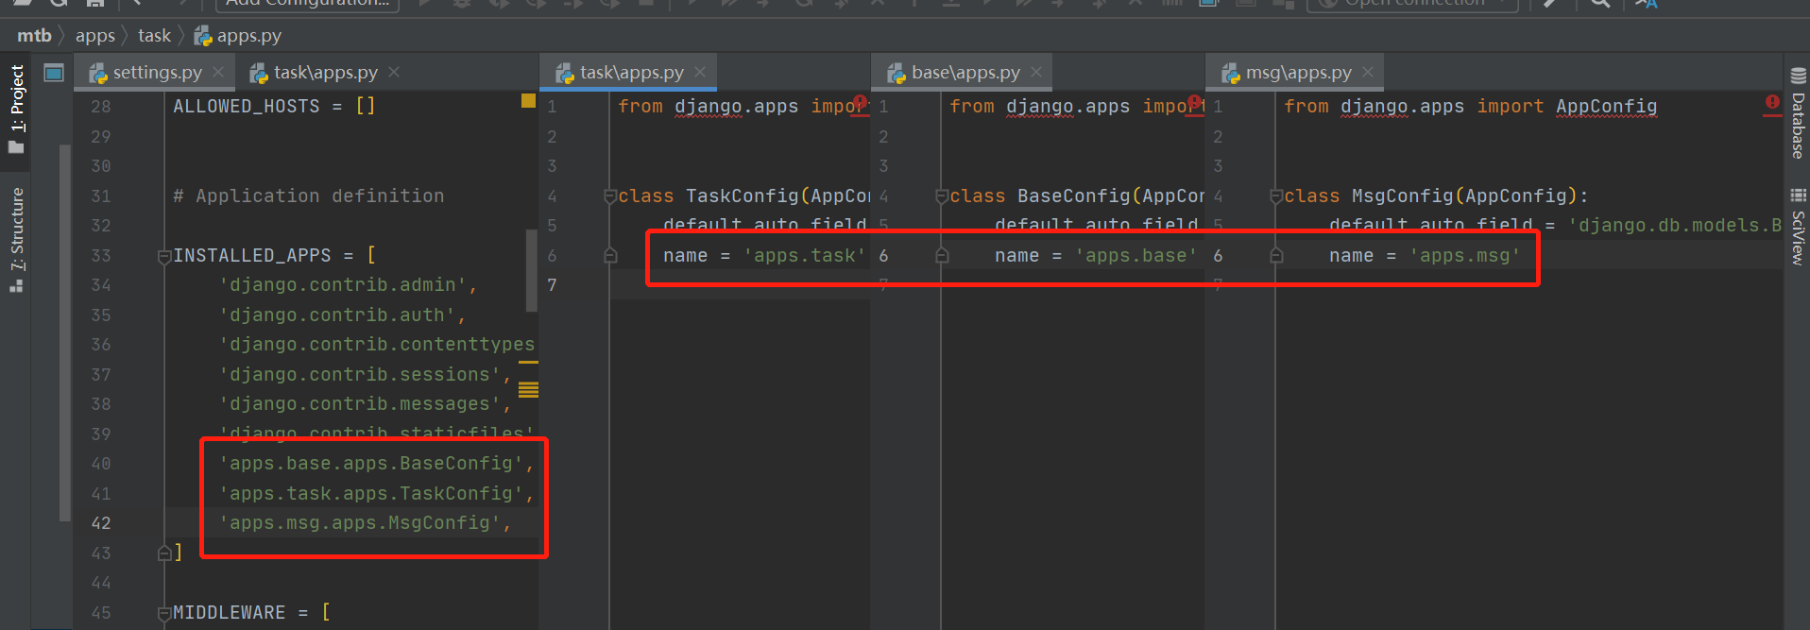
Task: Click the task breadcrumb folder
Action: coord(155,36)
